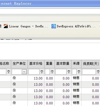Select second row 销售 source cell

pos(76,85)
